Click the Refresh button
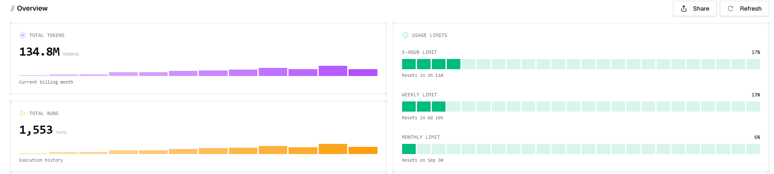This screenshot has height=174, width=774. 744,8
